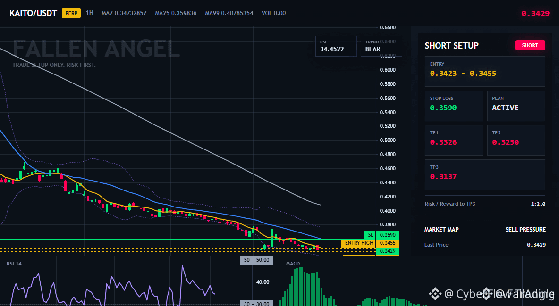The width and height of the screenshot is (559, 306).
Task: Click the FALLEN ANGEL chart title
Action: (96, 49)
